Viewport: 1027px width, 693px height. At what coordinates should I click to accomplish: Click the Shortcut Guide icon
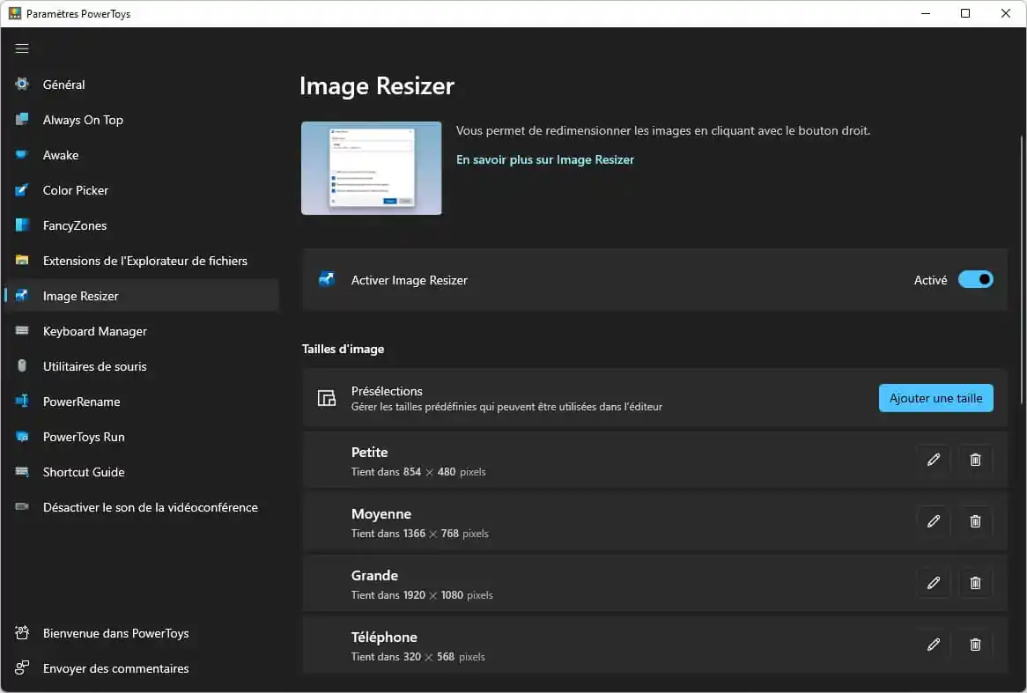pyautogui.click(x=22, y=472)
